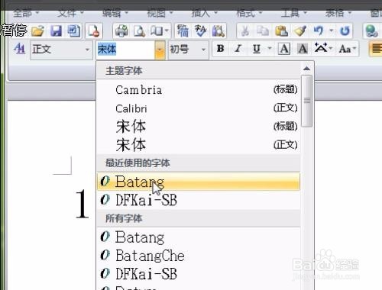Click the print icon
The height and width of the screenshot is (290, 382).
(x=121, y=31)
